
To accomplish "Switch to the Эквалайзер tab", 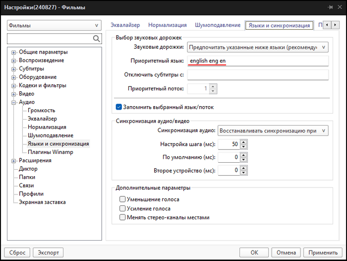I will pos(125,25).
